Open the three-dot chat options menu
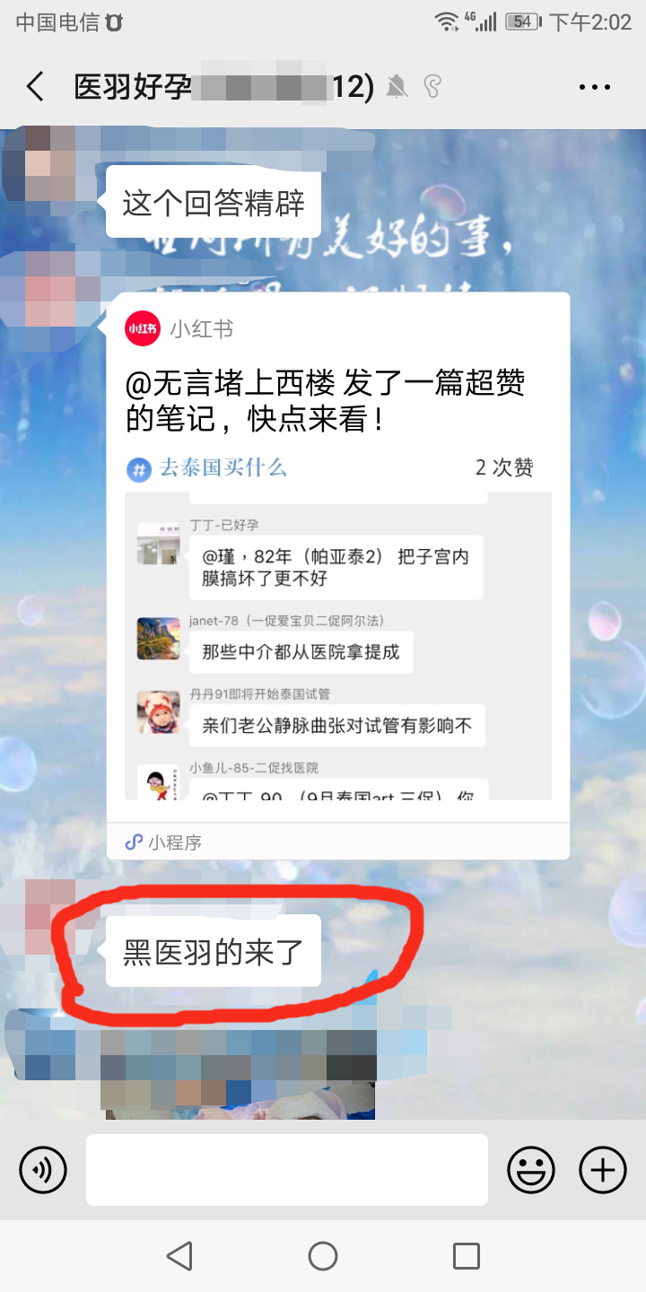Image resolution: width=646 pixels, height=1292 pixels. [x=594, y=87]
